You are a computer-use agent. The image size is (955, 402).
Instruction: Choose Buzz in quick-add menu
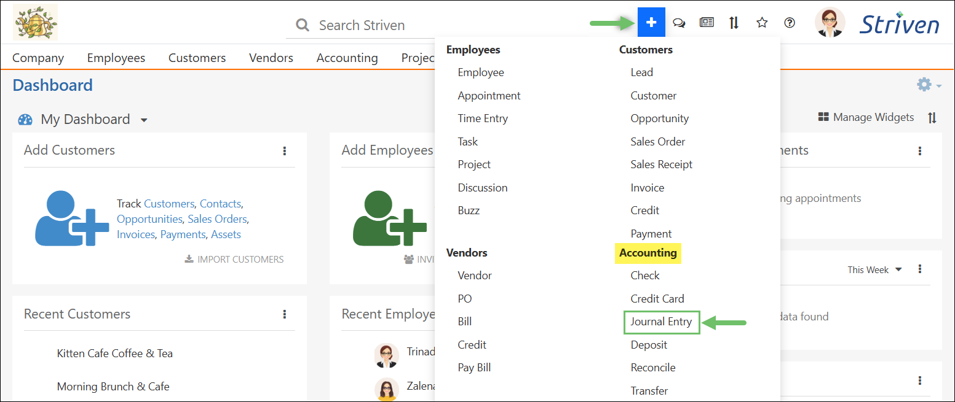[x=469, y=211]
